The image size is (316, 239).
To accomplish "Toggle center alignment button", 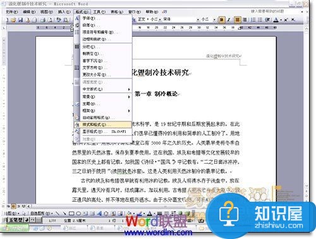I will [x=238, y=20].
